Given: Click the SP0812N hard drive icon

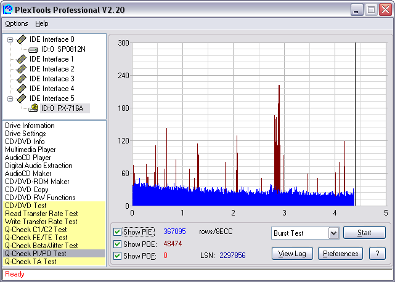Looking at the screenshot, I should coord(33,50).
